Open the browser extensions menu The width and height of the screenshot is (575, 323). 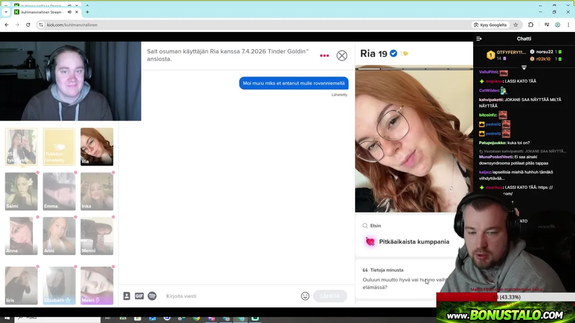(531, 25)
